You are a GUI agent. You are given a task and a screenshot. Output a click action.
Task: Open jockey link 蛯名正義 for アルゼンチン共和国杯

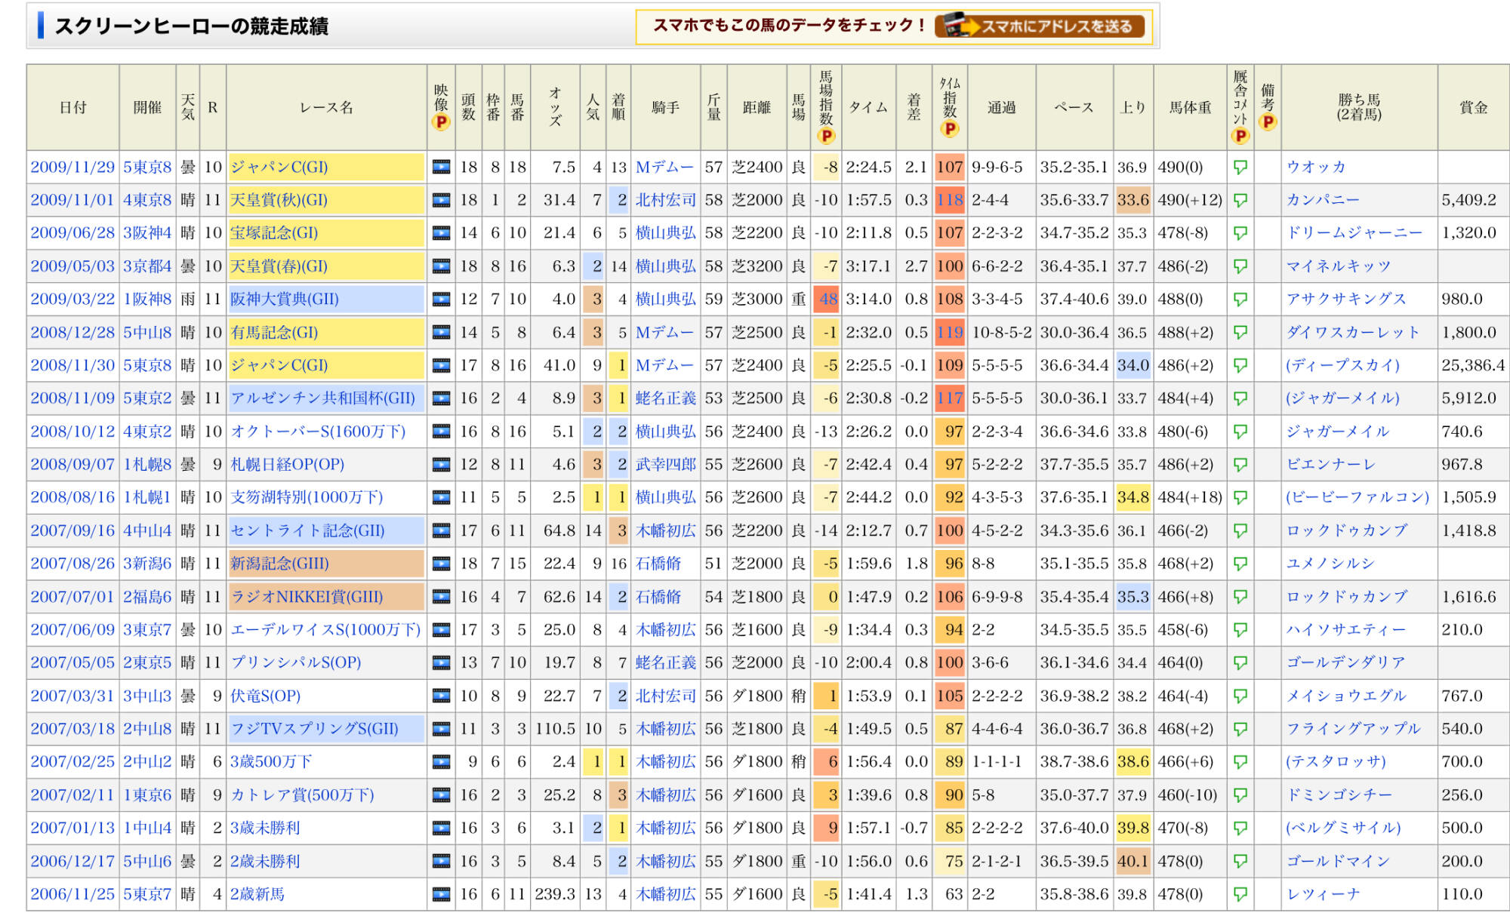[x=665, y=398]
